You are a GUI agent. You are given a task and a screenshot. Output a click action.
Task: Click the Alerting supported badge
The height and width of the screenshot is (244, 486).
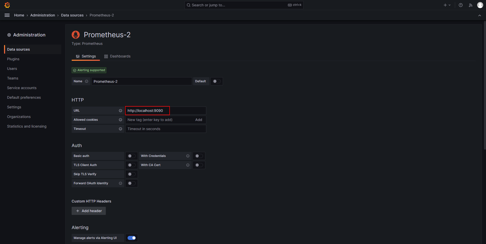[89, 70]
